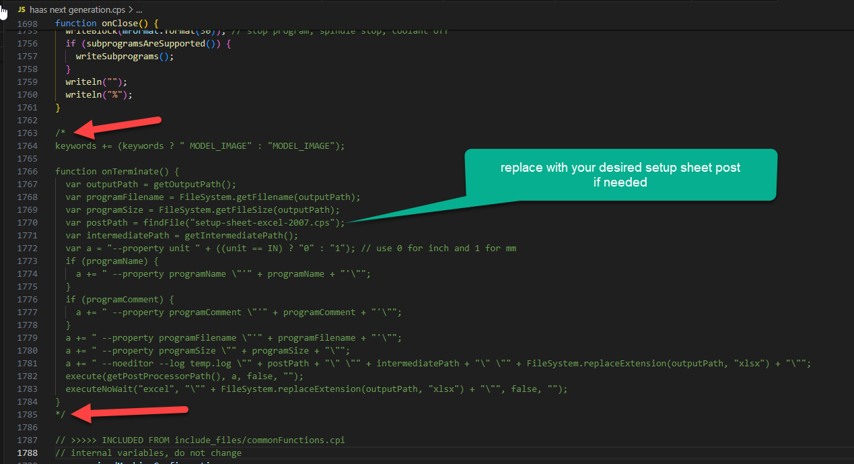
Task: Click the /* comment opener on line 1763
Action: tap(59, 132)
